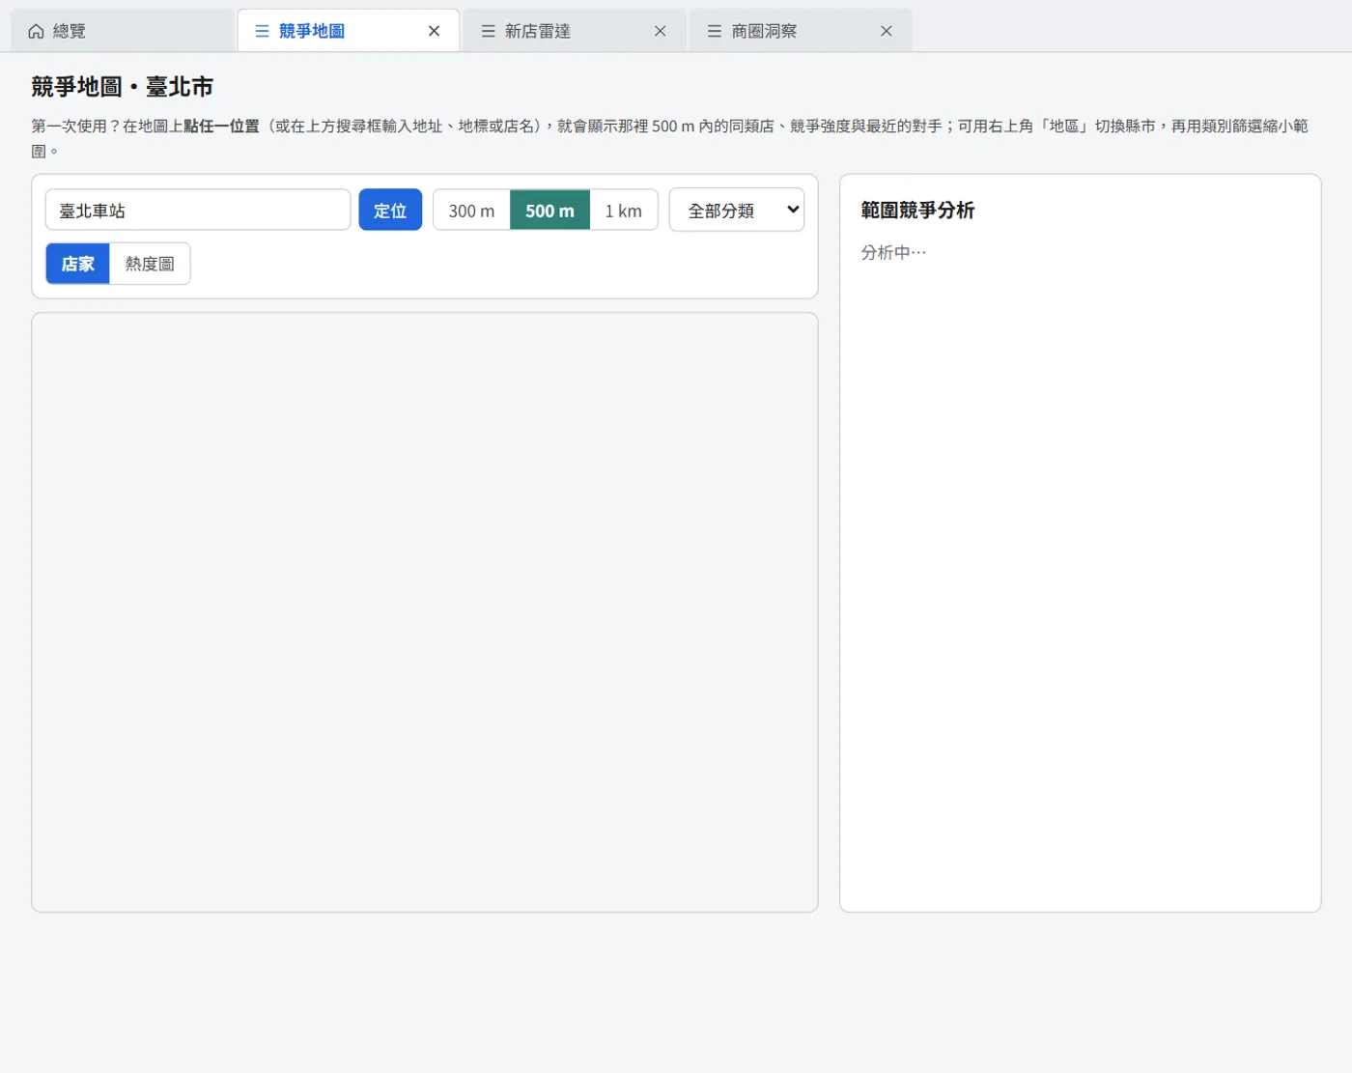Switch to the 總覽 tab

pos(123,31)
